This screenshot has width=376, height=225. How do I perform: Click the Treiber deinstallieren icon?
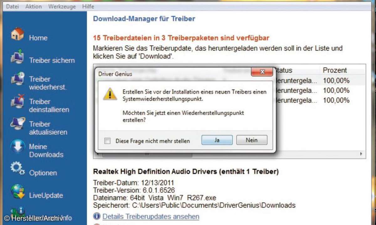pyautogui.click(x=17, y=102)
